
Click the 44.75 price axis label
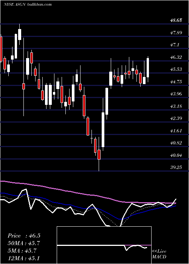click(x=176, y=82)
